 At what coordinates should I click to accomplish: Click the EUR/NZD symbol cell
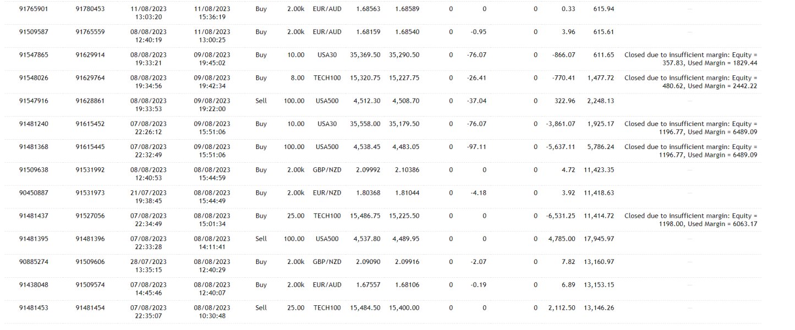click(327, 193)
